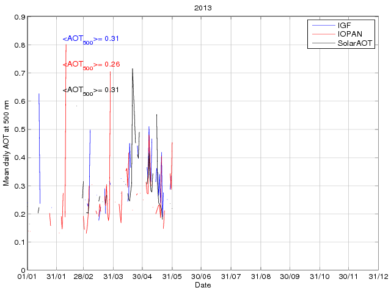391x293 pixels.
Task: Select the 28/02 date tick label
Action: tap(84, 277)
